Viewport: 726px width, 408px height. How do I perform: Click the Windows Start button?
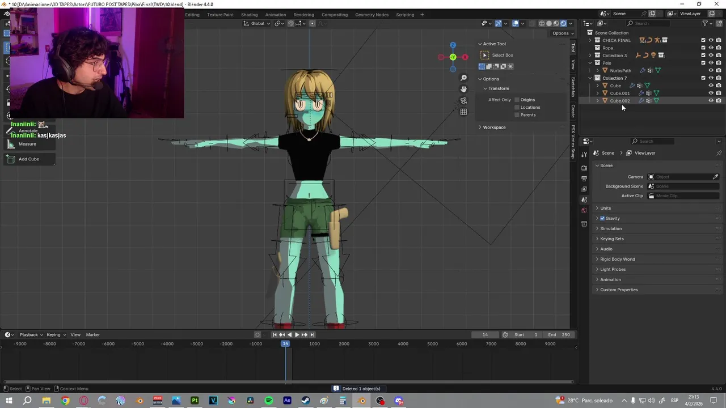click(x=9, y=401)
